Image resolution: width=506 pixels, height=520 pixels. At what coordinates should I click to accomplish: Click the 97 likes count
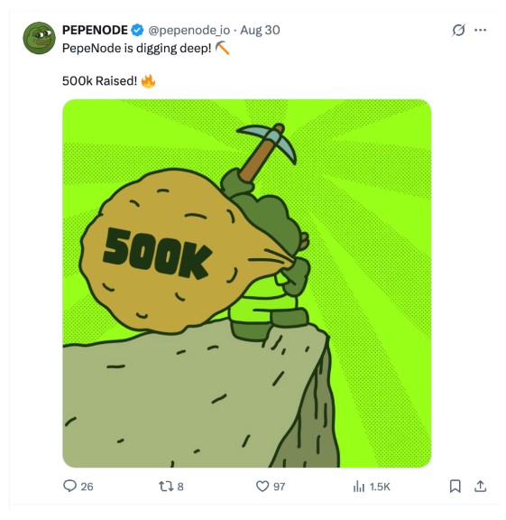[279, 487]
